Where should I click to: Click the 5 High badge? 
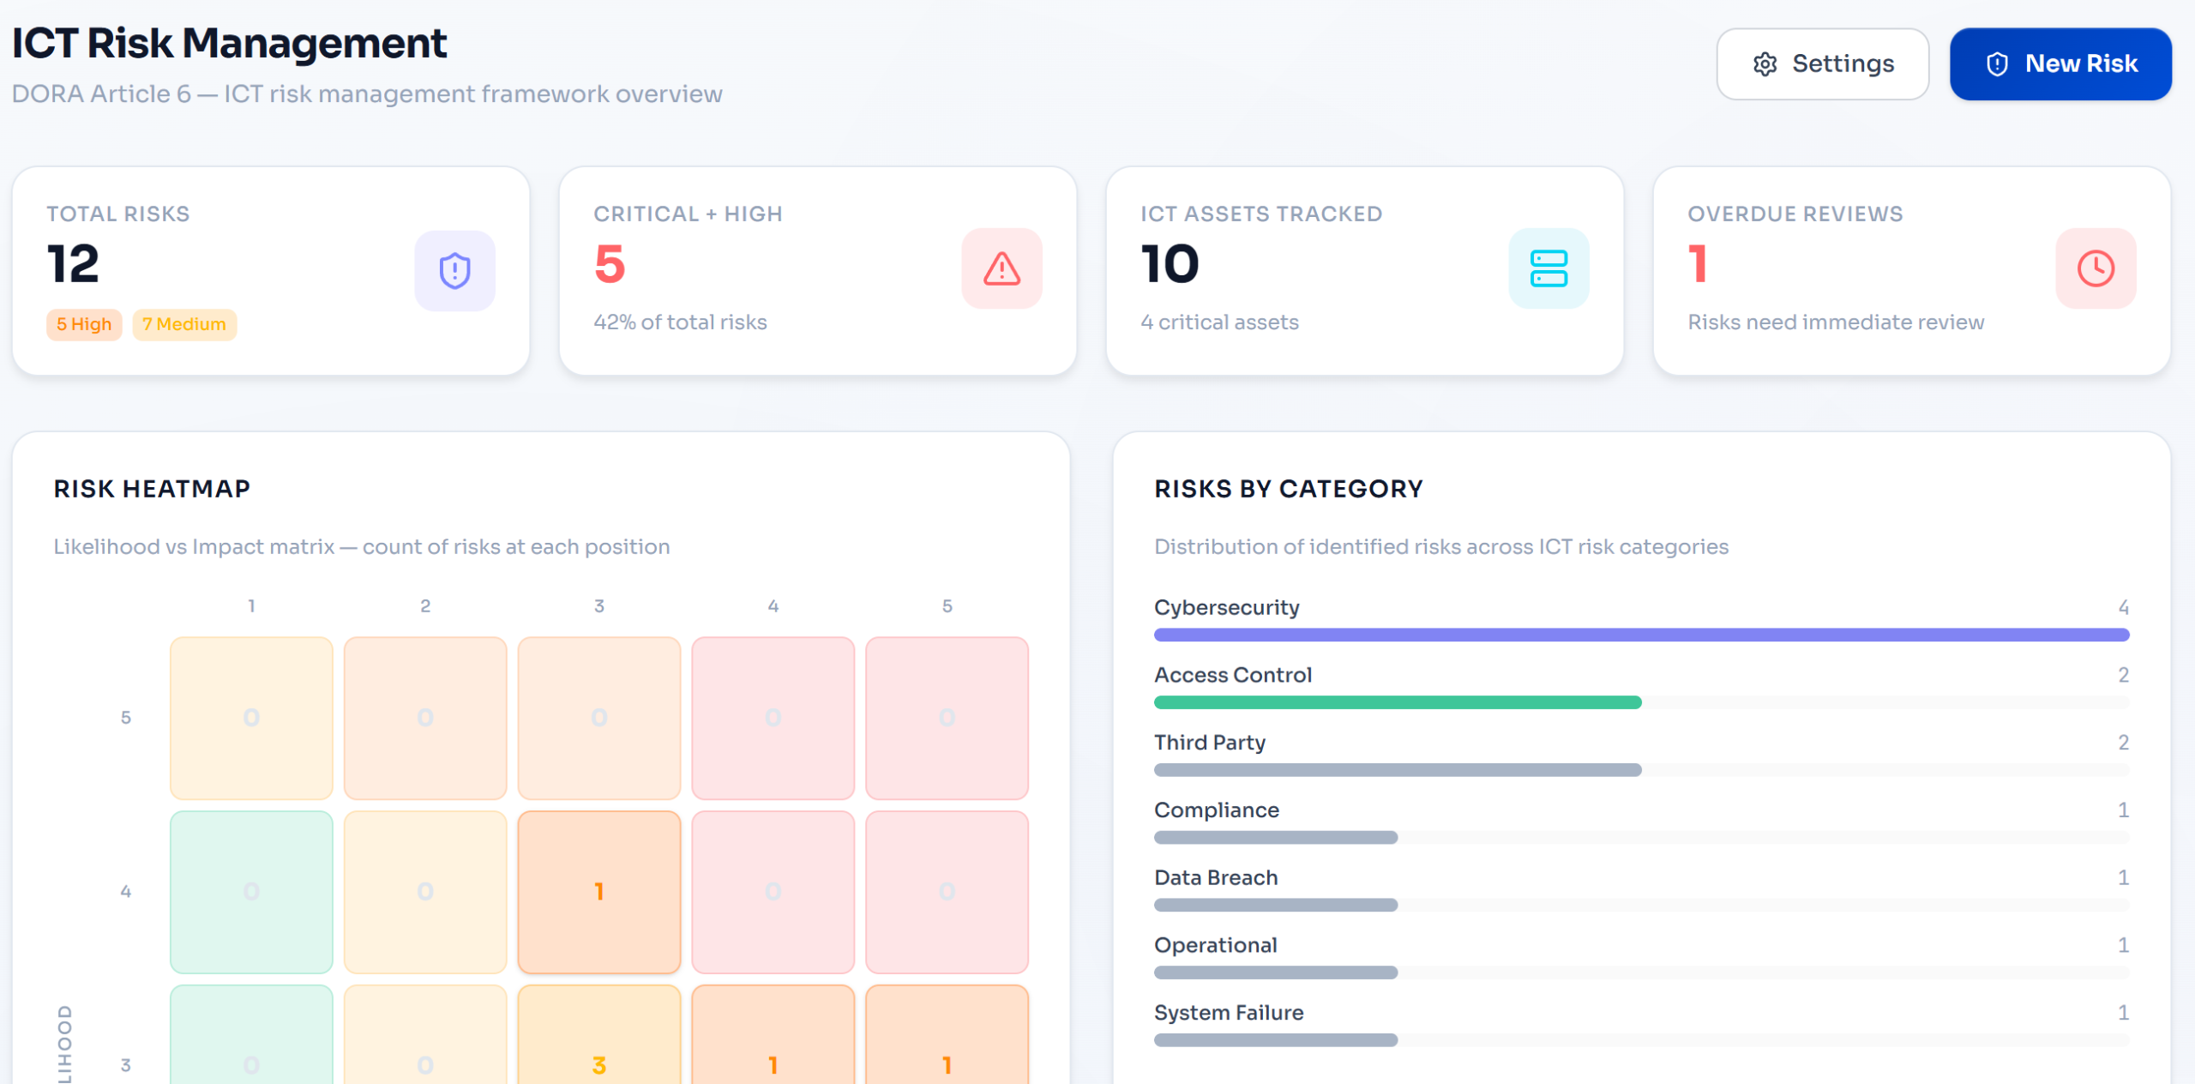tap(84, 324)
